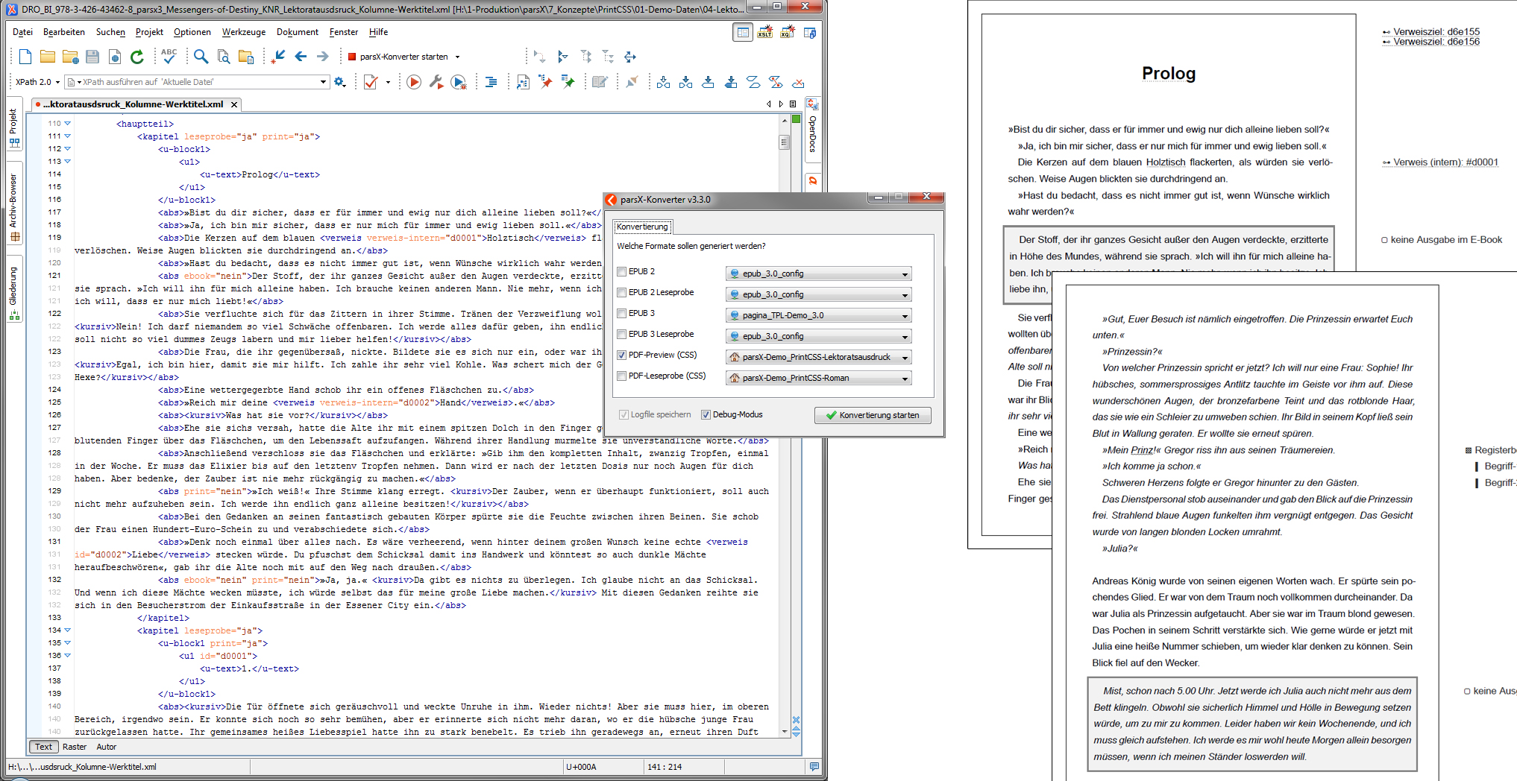
Task: Open the Dokument menu
Action: click(298, 32)
